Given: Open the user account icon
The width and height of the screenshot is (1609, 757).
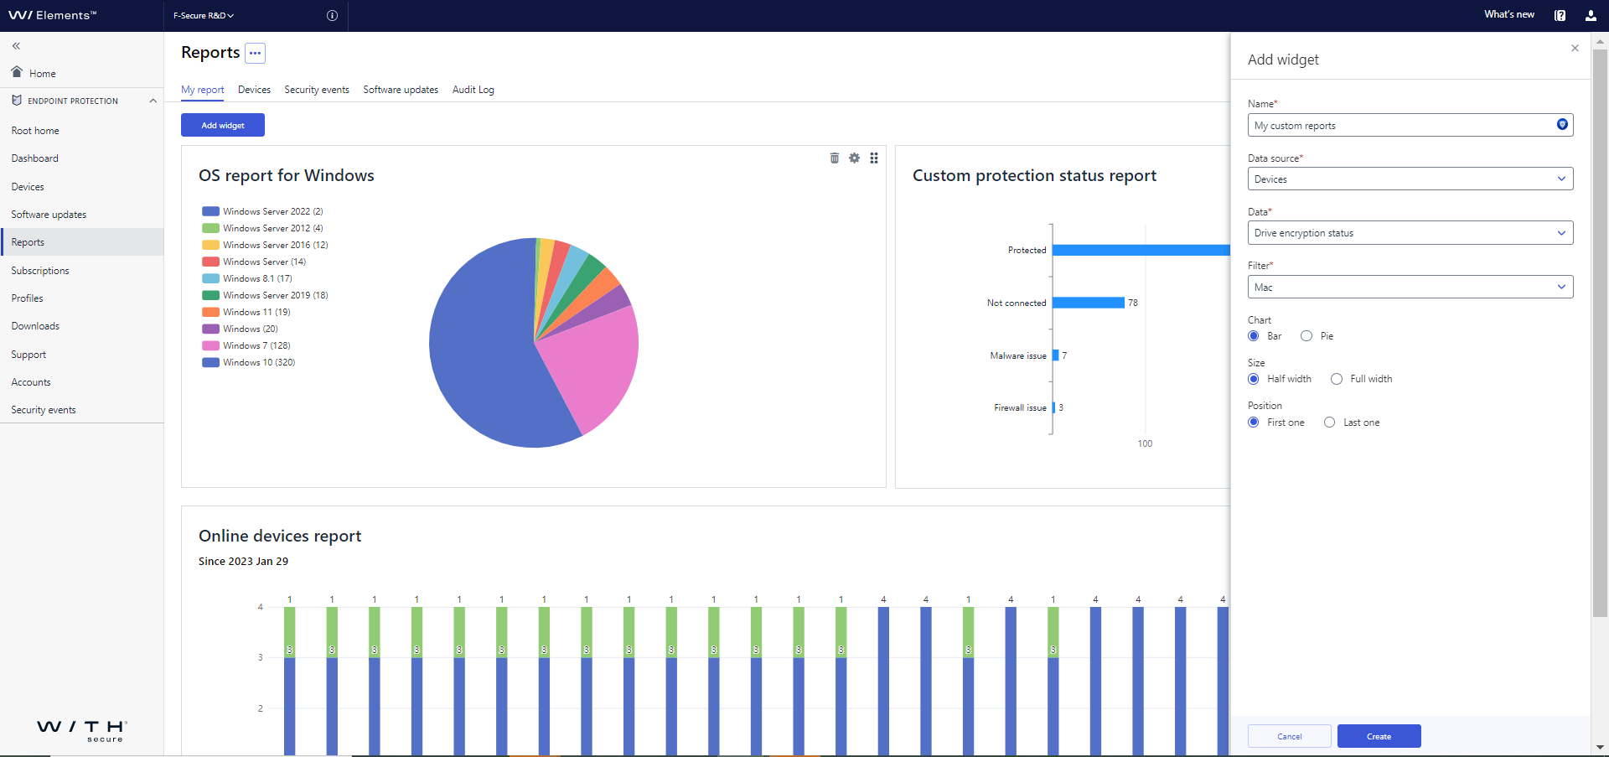Looking at the screenshot, I should (1591, 15).
